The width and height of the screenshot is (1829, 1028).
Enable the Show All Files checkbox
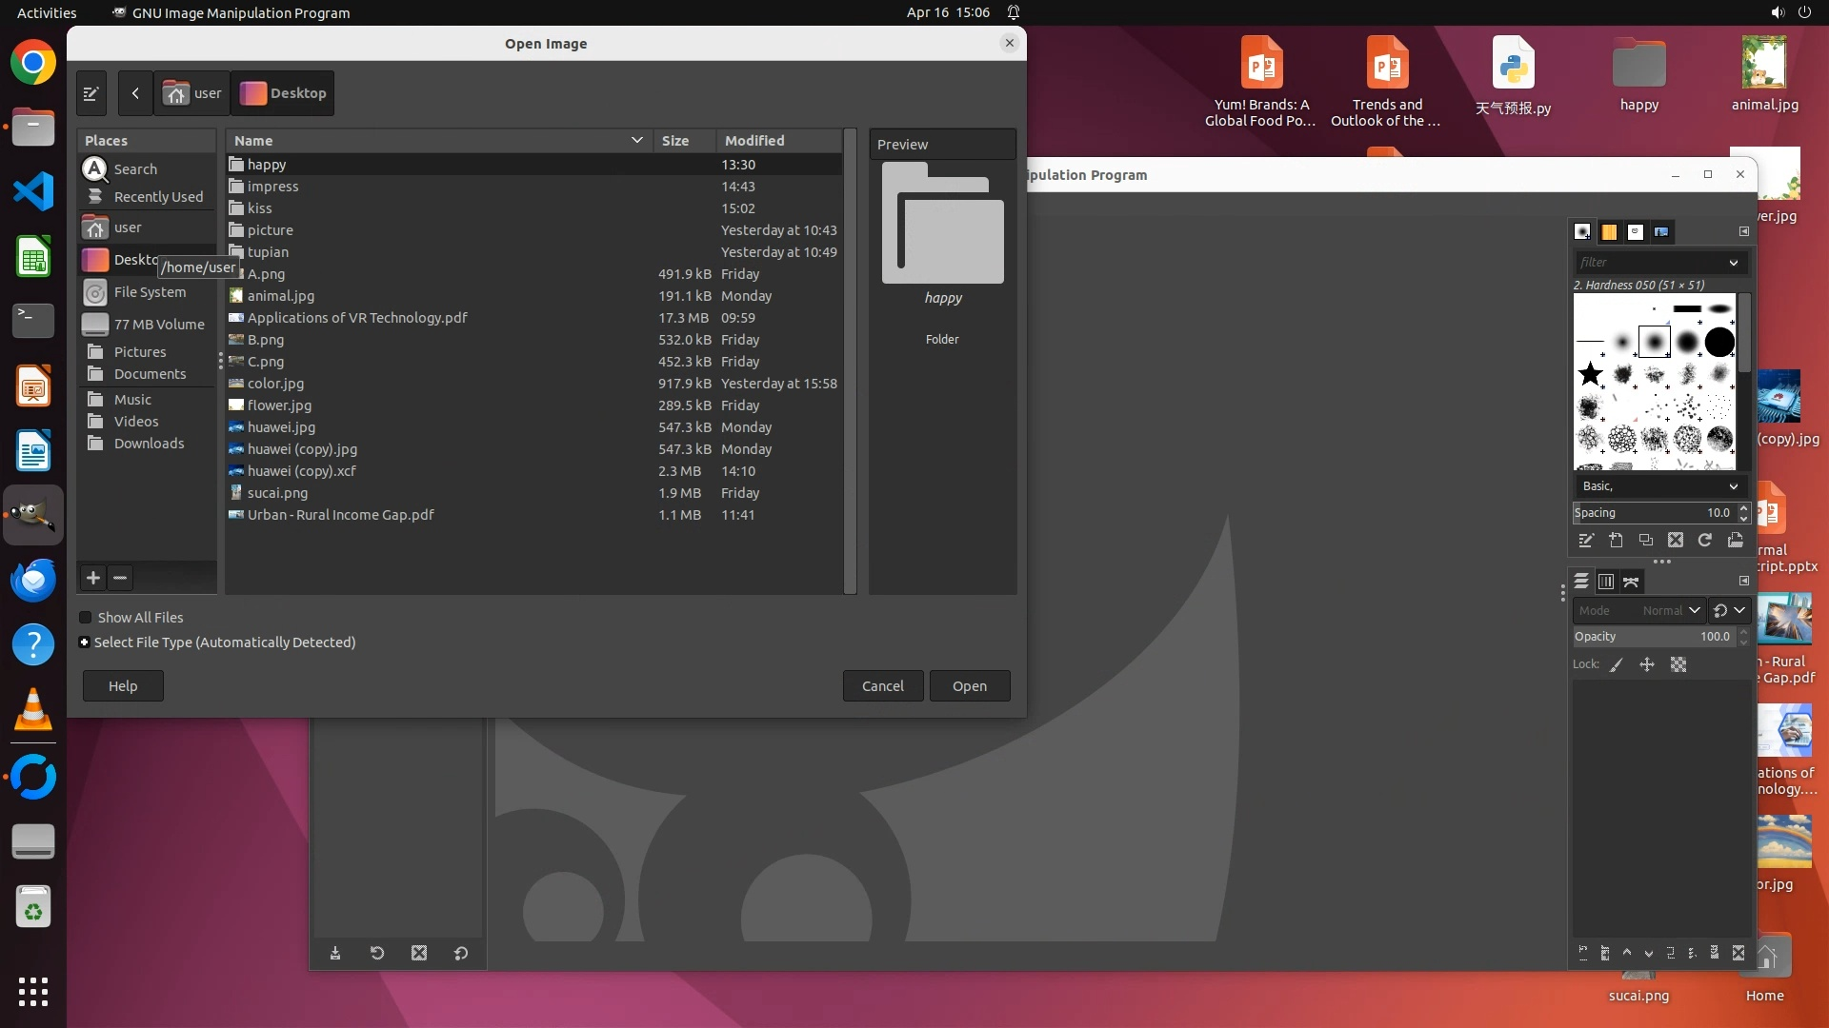86,618
